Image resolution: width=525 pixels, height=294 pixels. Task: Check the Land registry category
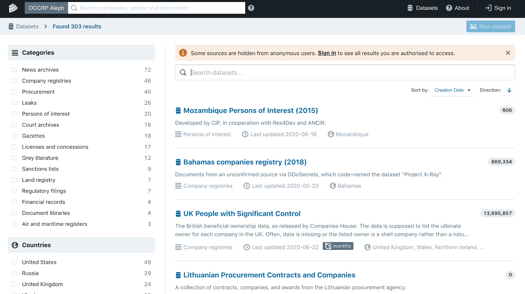click(x=14, y=180)
